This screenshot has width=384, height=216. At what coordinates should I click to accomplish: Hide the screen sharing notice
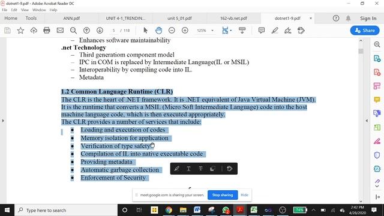click(244, 195)
